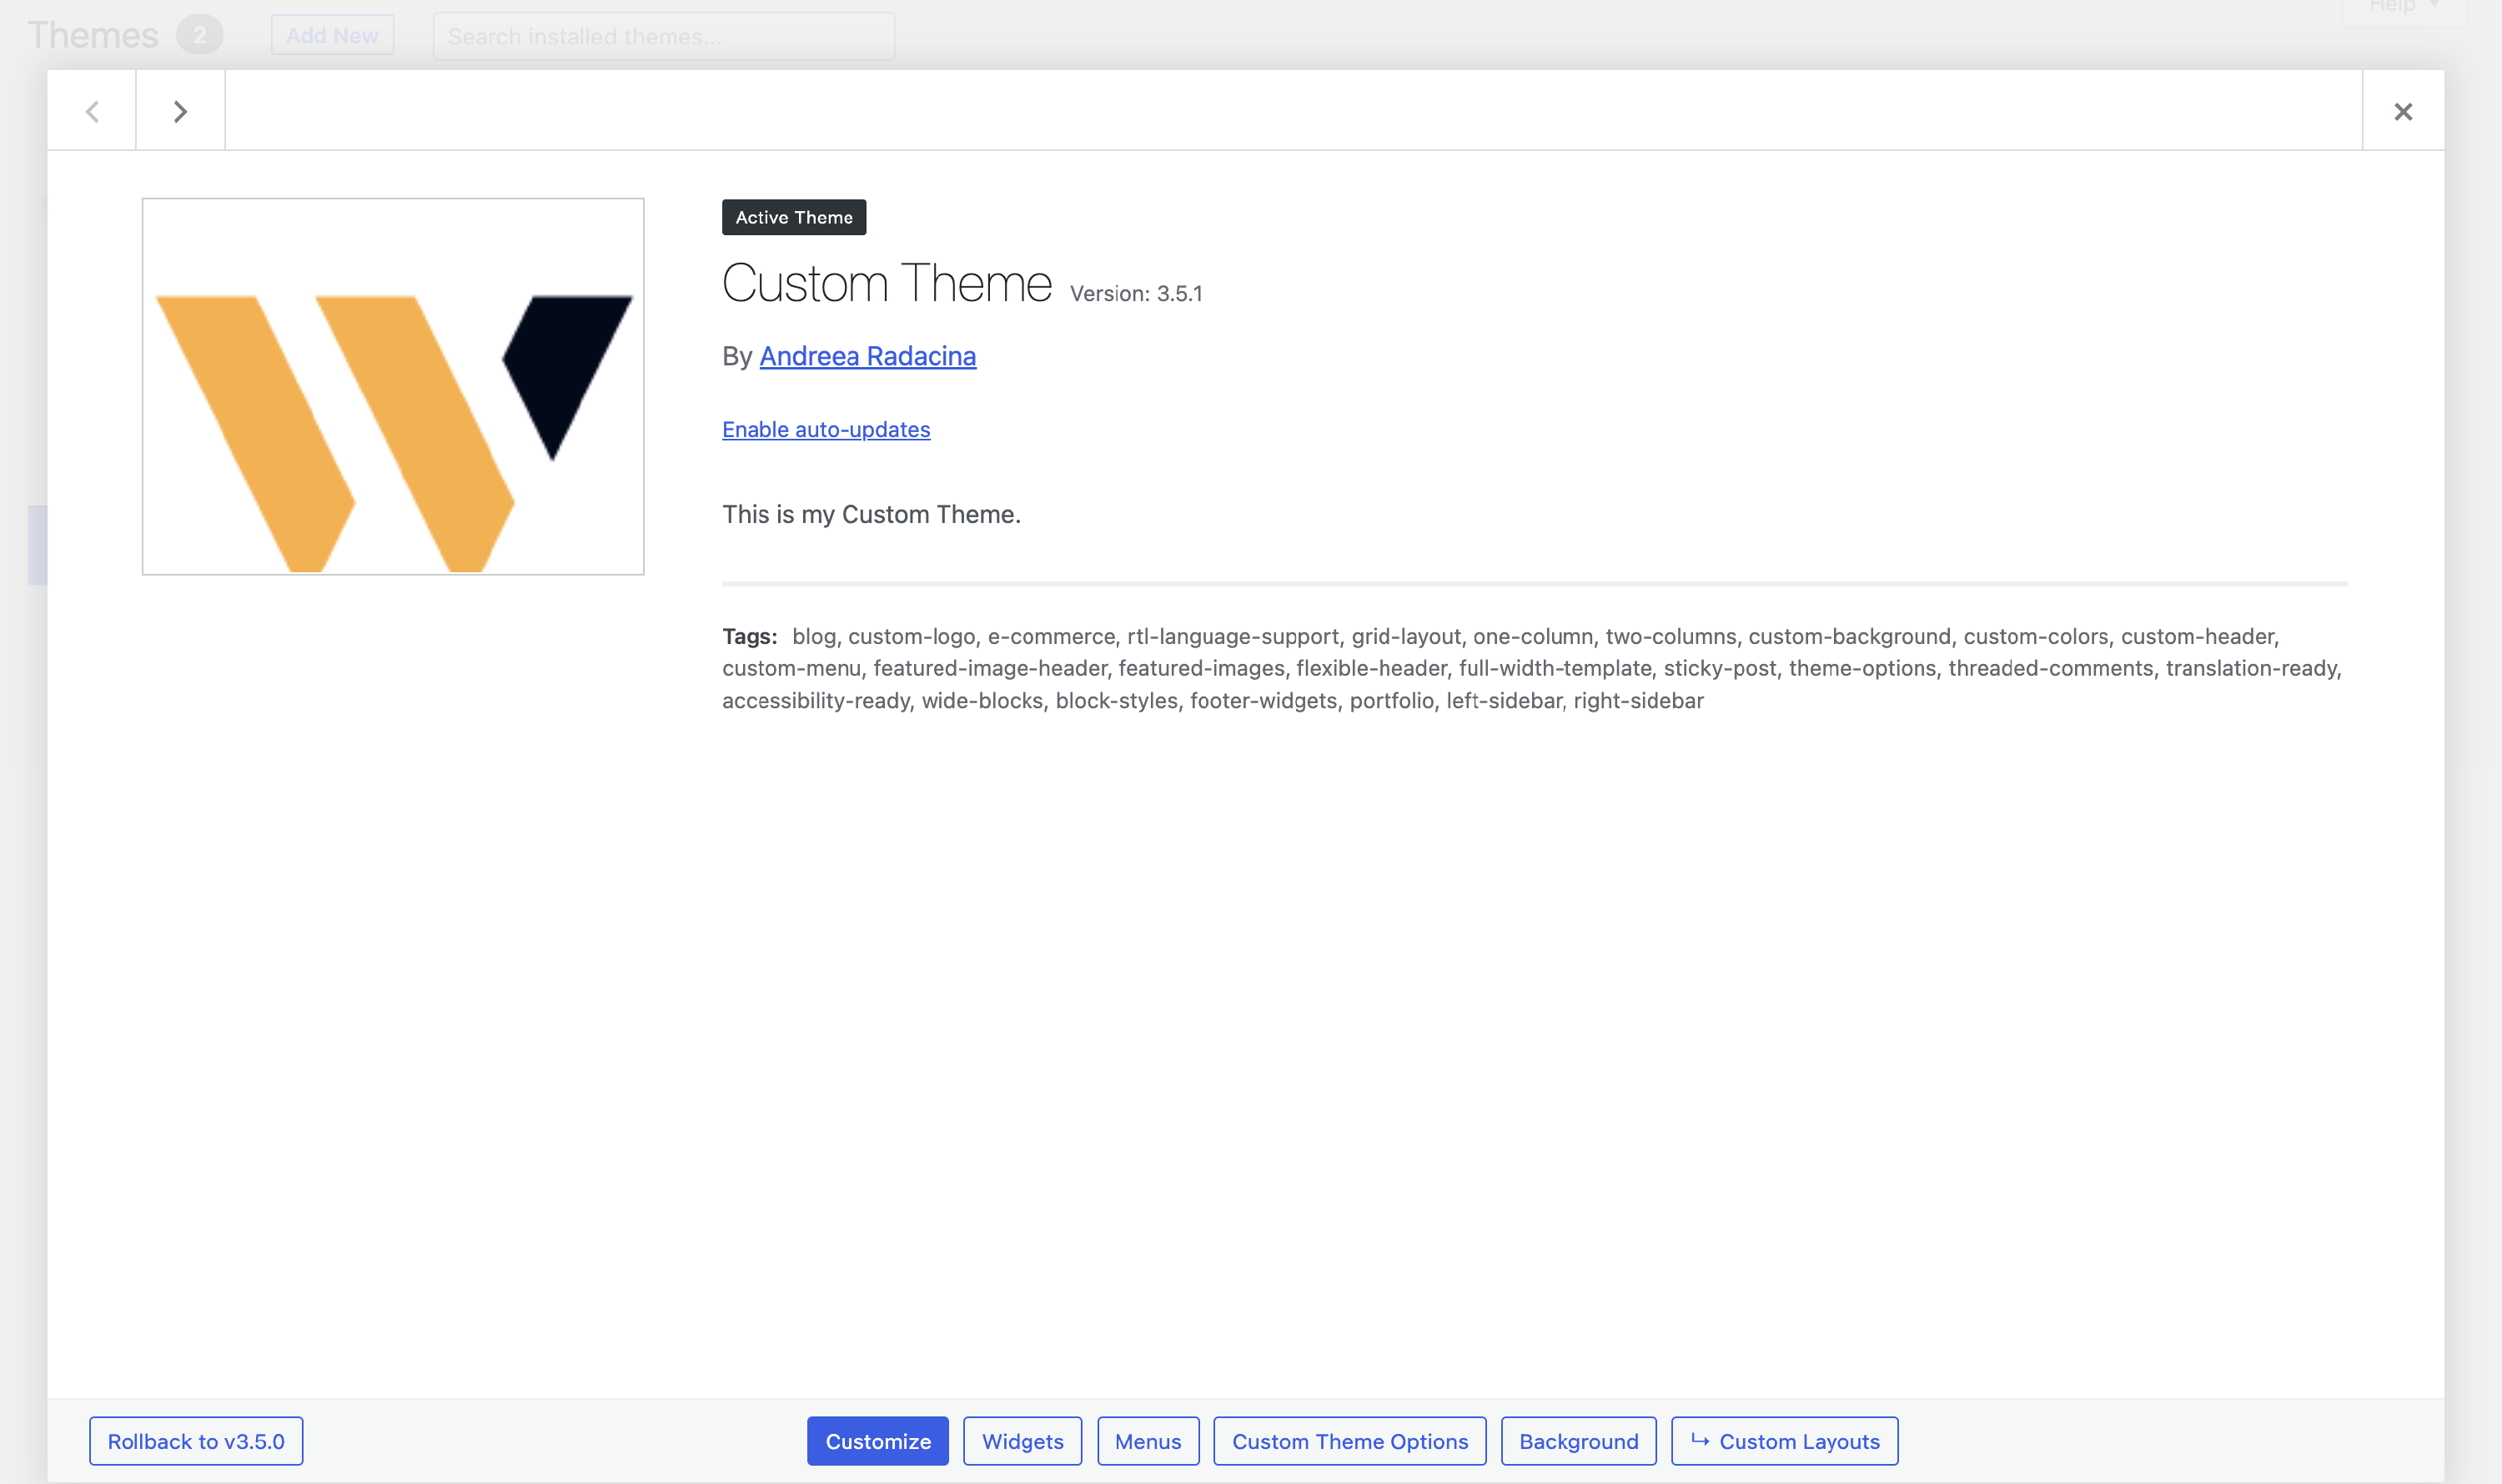Enable auto-updates for Custom Theme

click(x=826, y=429)
